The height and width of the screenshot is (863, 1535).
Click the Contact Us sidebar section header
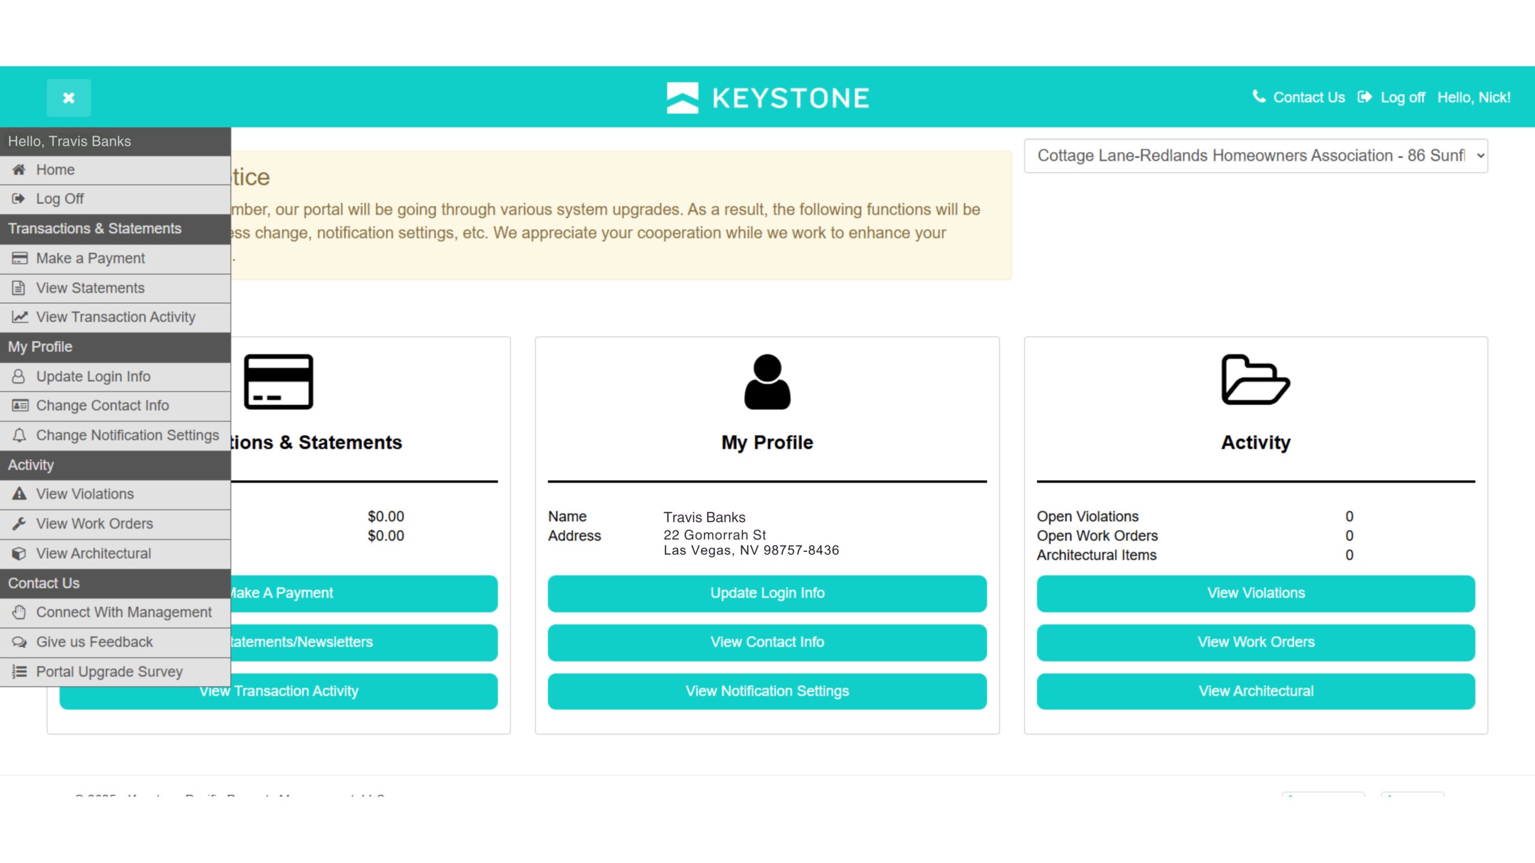(x=115, y=584)
